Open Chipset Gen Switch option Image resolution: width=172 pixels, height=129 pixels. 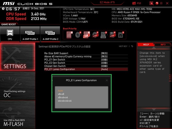(x=86, y=66)
